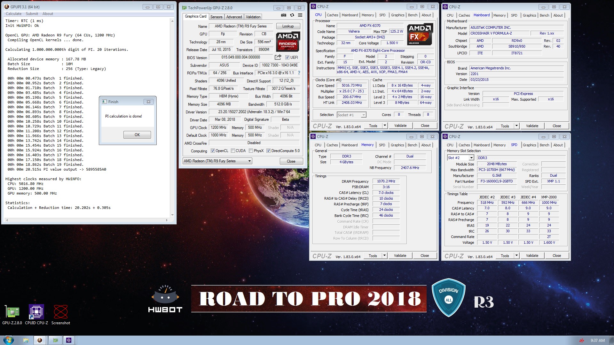Click the GPU-Z screenshot camera icon
This screenshot has height=345, width=614.
(x=283, y=15)
